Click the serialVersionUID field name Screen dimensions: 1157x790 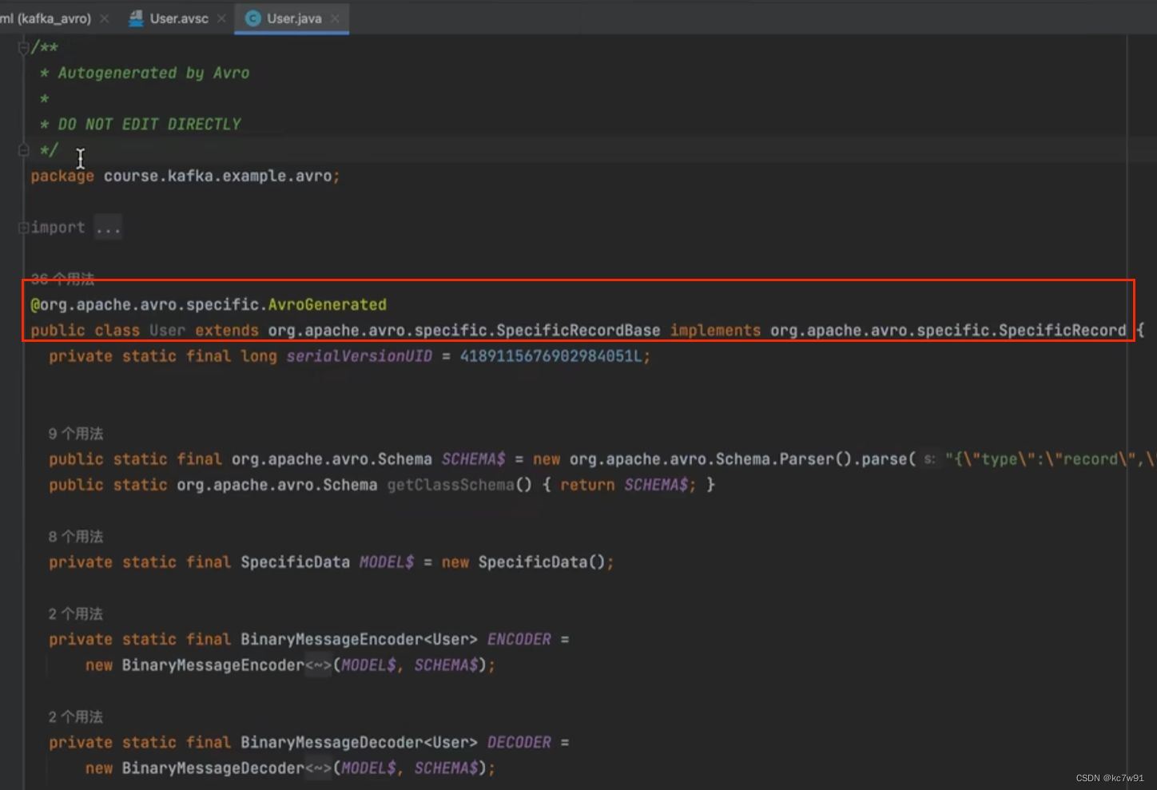360,356
